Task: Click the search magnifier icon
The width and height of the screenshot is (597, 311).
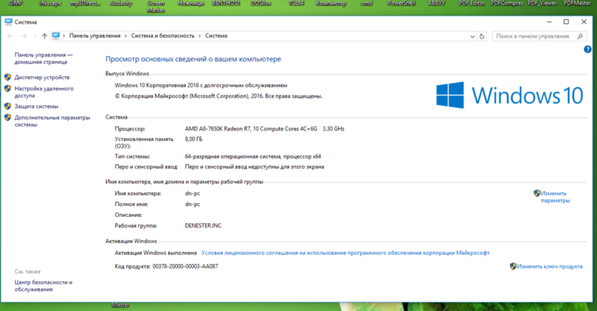Action: (x=580, y=36)
